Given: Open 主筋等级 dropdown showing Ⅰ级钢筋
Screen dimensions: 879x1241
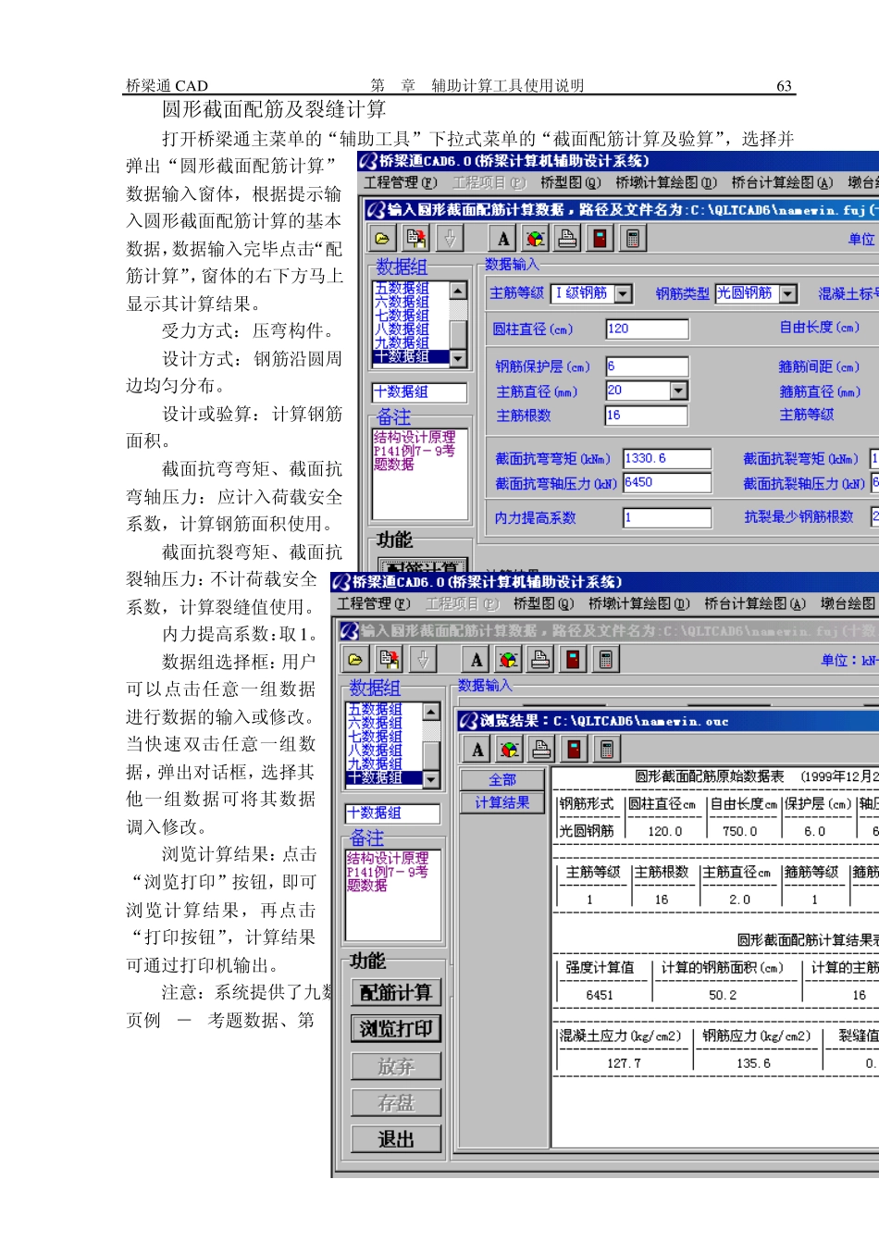Looking at the screenshot, I should pos(624,293).
